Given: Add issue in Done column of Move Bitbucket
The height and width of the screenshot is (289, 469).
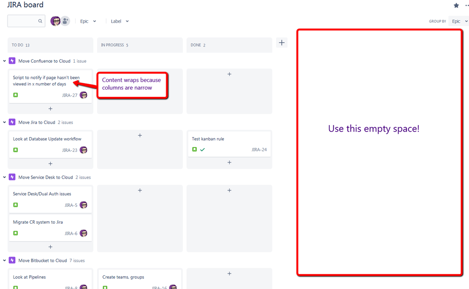Looking at the screenshot, I should pos(230,273).
